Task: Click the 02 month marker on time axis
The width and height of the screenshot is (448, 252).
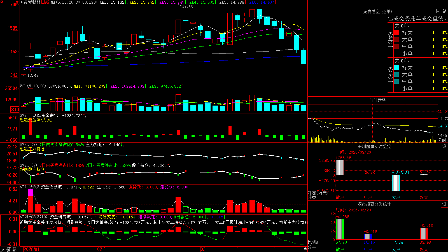Action: (100, 249)
